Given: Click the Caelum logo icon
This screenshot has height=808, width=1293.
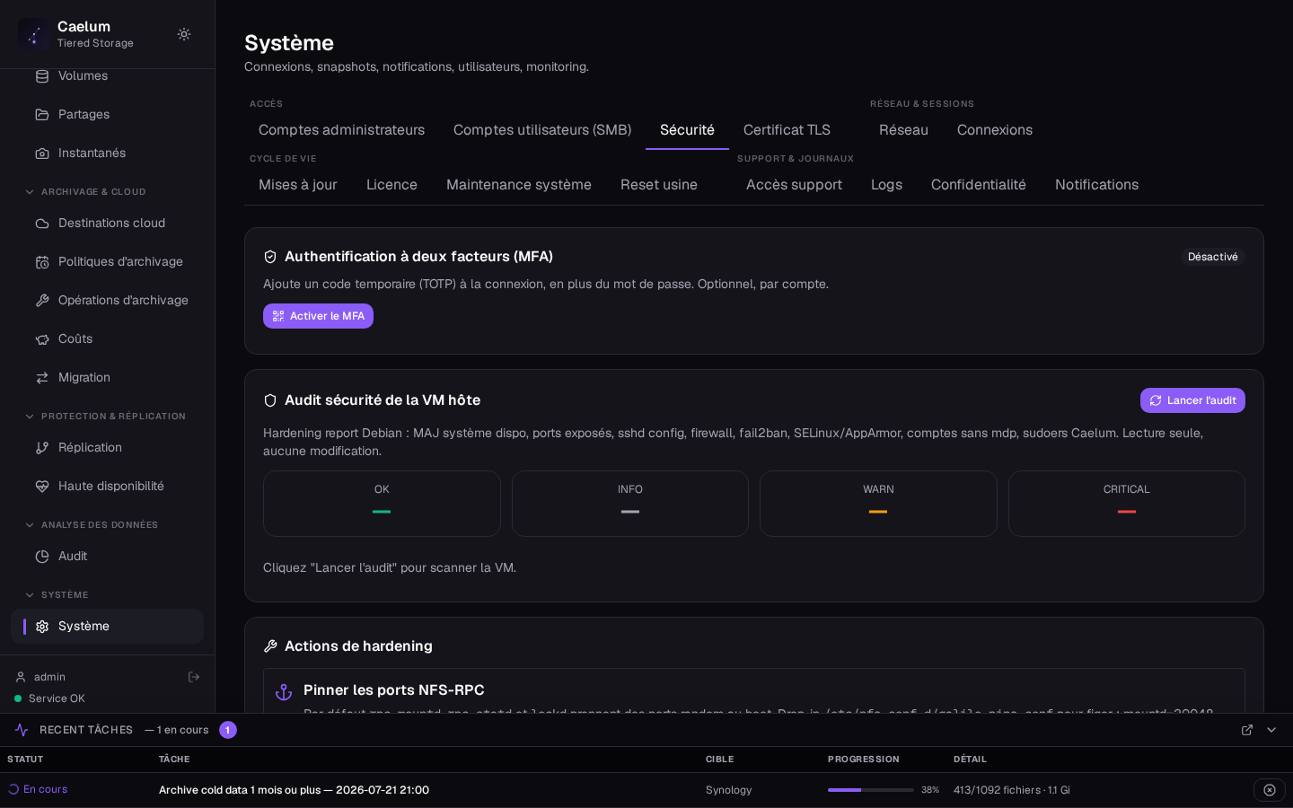Looking at the screenshot, I should [34, 34].
